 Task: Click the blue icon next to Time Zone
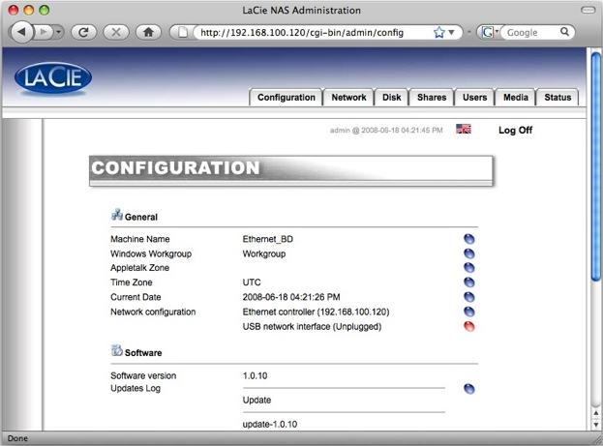pyautogui.click(x=469, y=282)
